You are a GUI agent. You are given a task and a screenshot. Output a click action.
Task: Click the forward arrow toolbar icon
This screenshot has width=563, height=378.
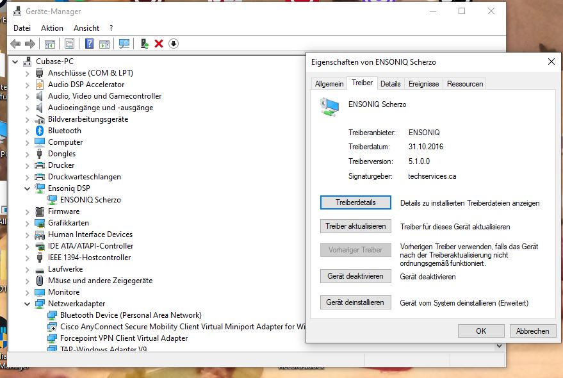pos(30,44)
